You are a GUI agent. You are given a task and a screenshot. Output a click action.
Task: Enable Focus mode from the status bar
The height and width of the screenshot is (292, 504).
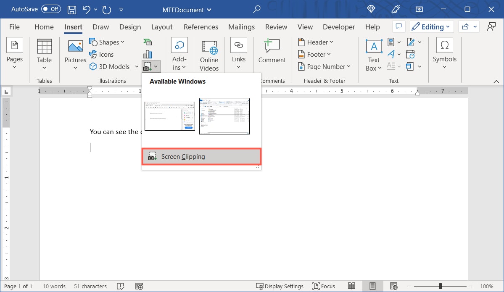click(324, 286)
